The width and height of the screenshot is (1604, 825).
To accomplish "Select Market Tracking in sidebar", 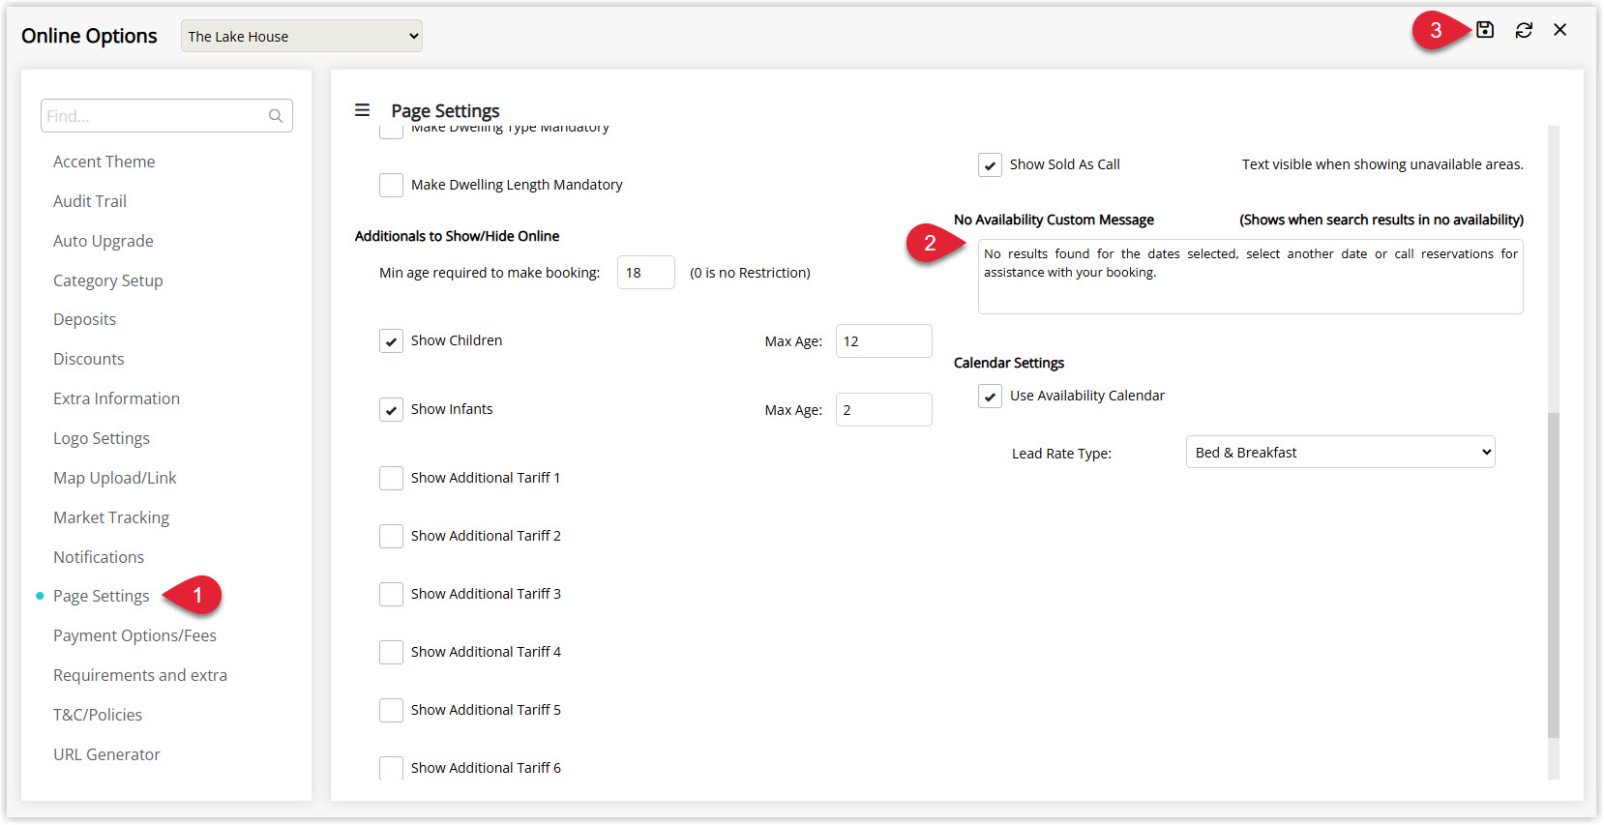I will (111, 517).
